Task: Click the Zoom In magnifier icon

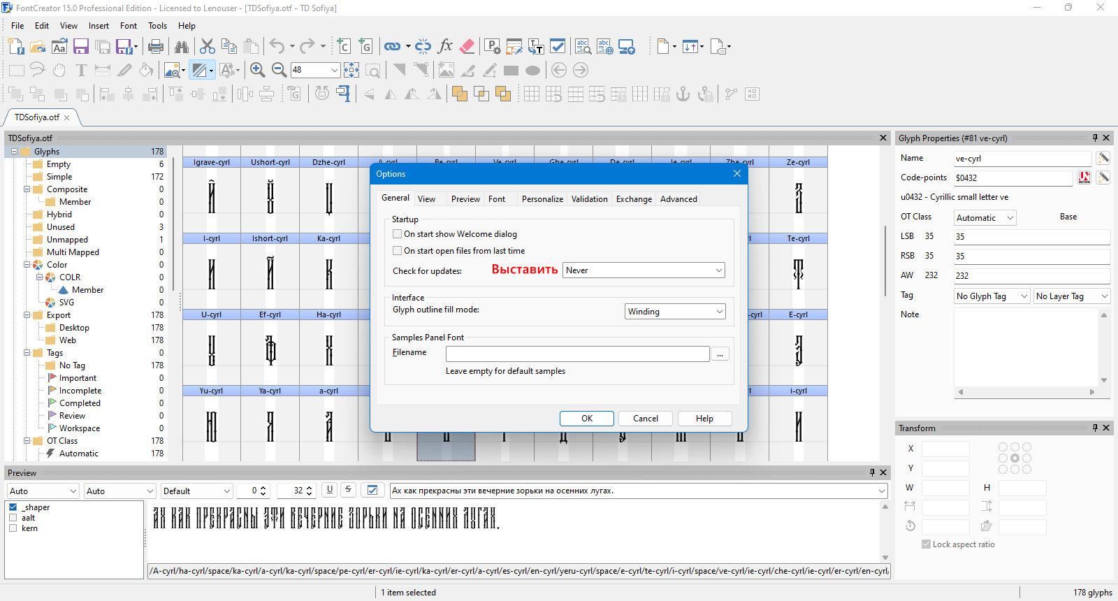Action: (x=257, y=70)
